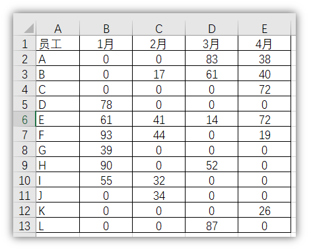The image size is (309, 250).
Task: Select cell containing 93 for employee F
Action: coord(106,134)
